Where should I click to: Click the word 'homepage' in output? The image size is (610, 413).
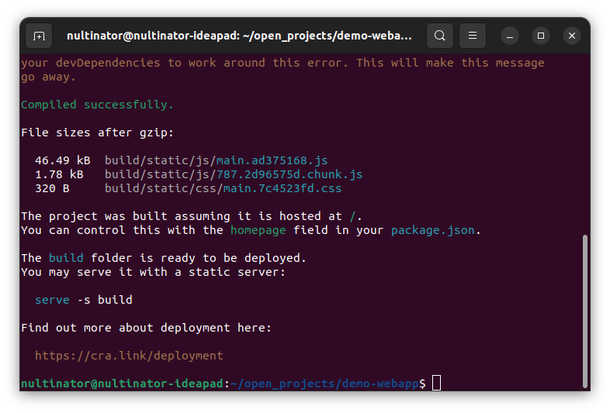(x=258, y=230)
